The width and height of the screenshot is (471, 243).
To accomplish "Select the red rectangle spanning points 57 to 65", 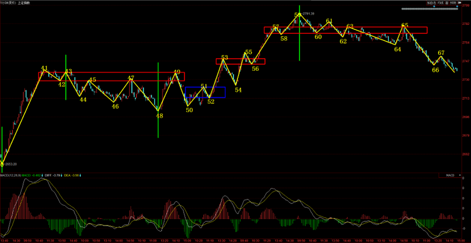I will [345, 30].
